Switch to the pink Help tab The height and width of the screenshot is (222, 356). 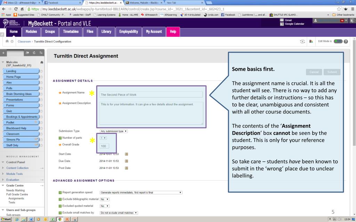(x=173, y=32)
